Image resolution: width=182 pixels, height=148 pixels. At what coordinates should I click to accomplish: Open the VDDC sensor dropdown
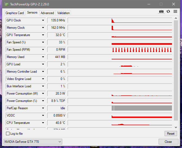click(x=43, y=115)
